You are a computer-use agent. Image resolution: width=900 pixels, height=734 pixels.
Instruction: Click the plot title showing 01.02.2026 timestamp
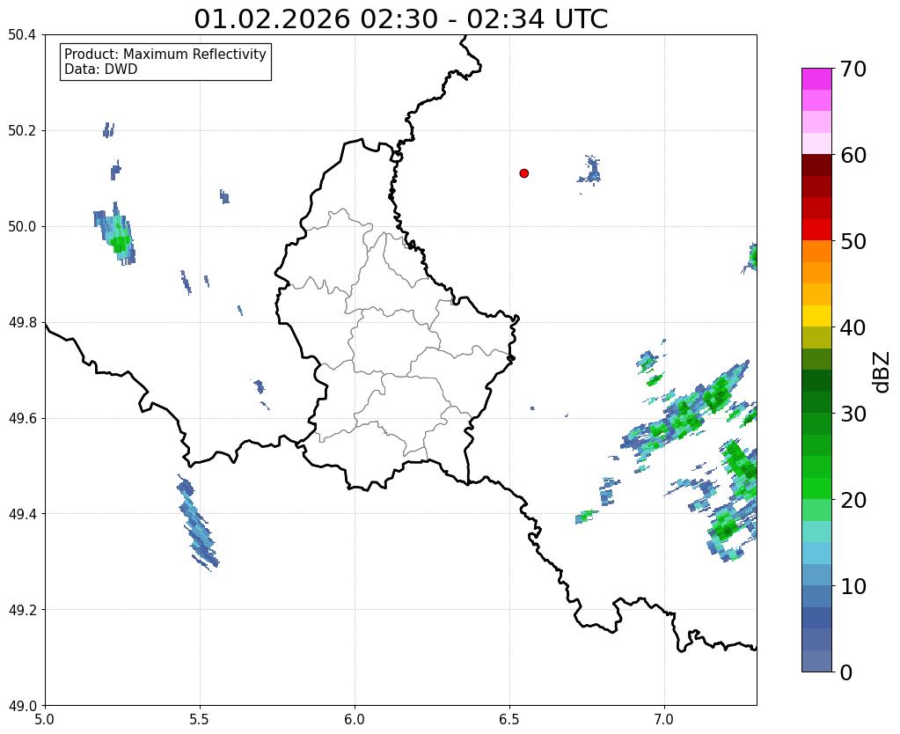(x=400, y=19)
